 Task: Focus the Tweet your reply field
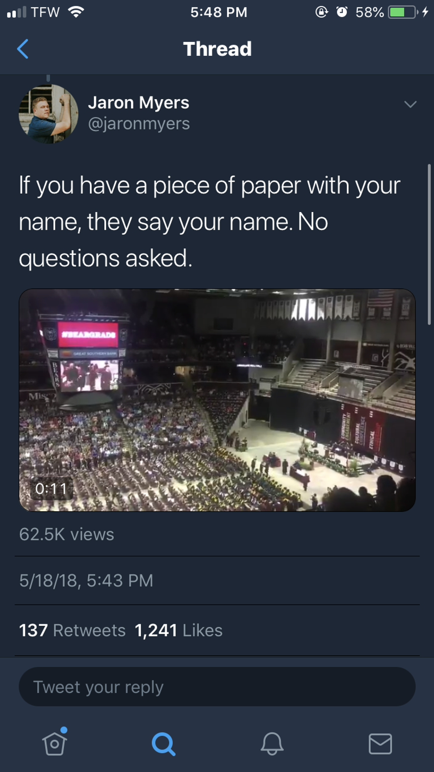[217, 687]
